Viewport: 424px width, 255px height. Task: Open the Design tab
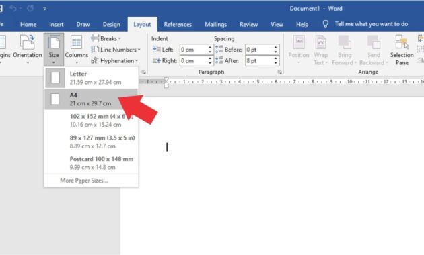112,25
